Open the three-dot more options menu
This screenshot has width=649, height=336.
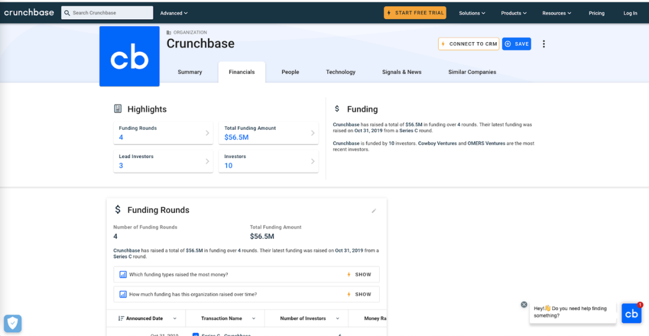point(544,44)
